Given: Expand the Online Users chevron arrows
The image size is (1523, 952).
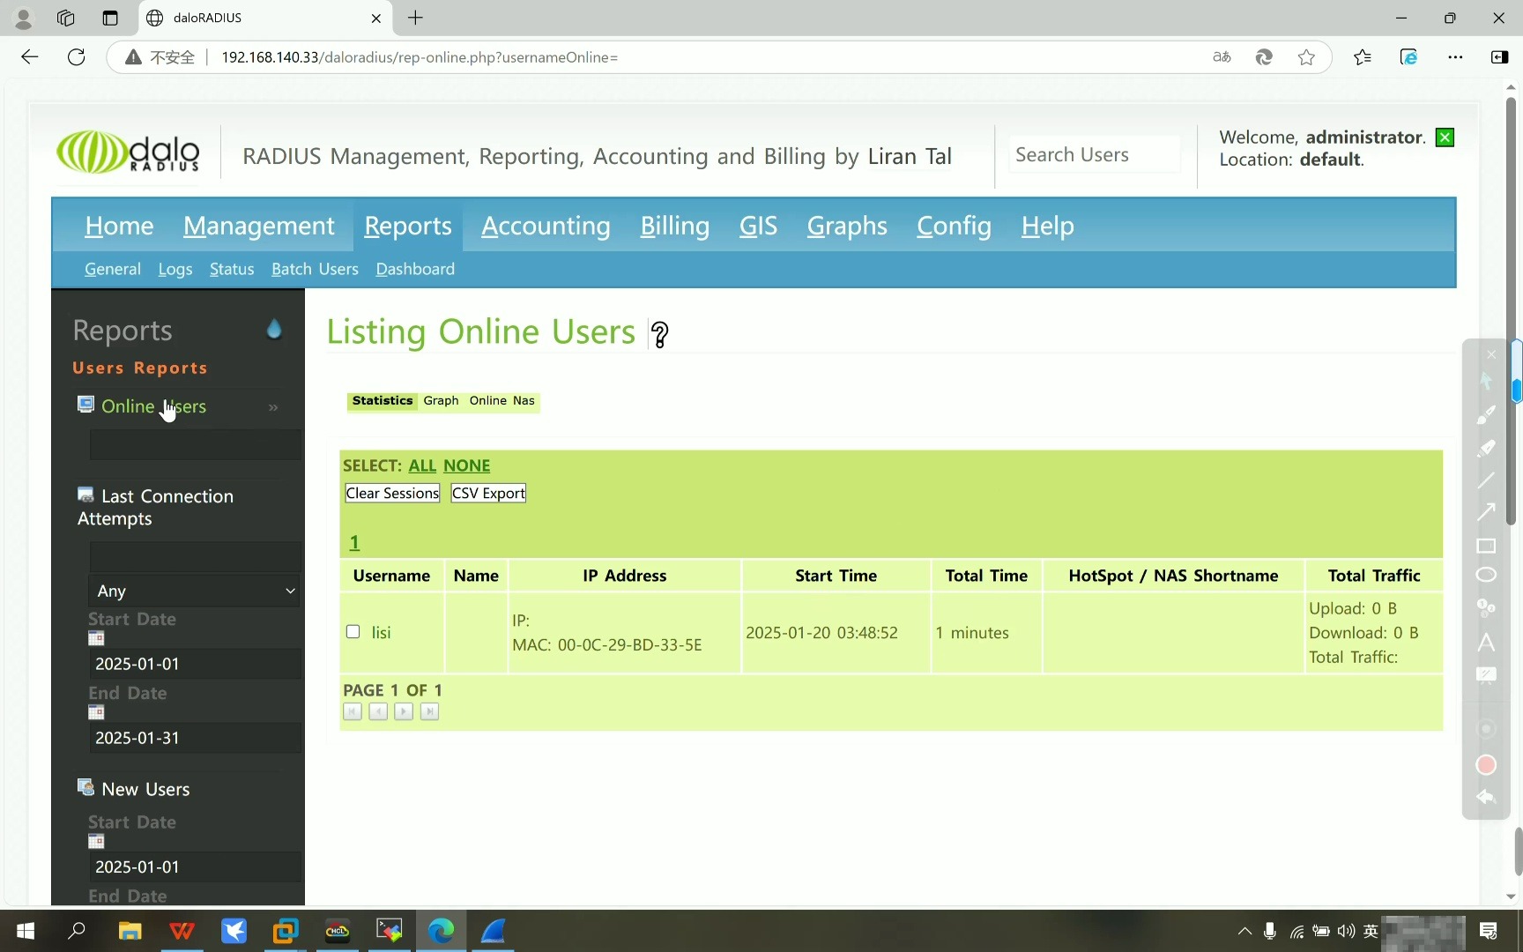Looking at the screenshot, I should [x=273, y=407].
